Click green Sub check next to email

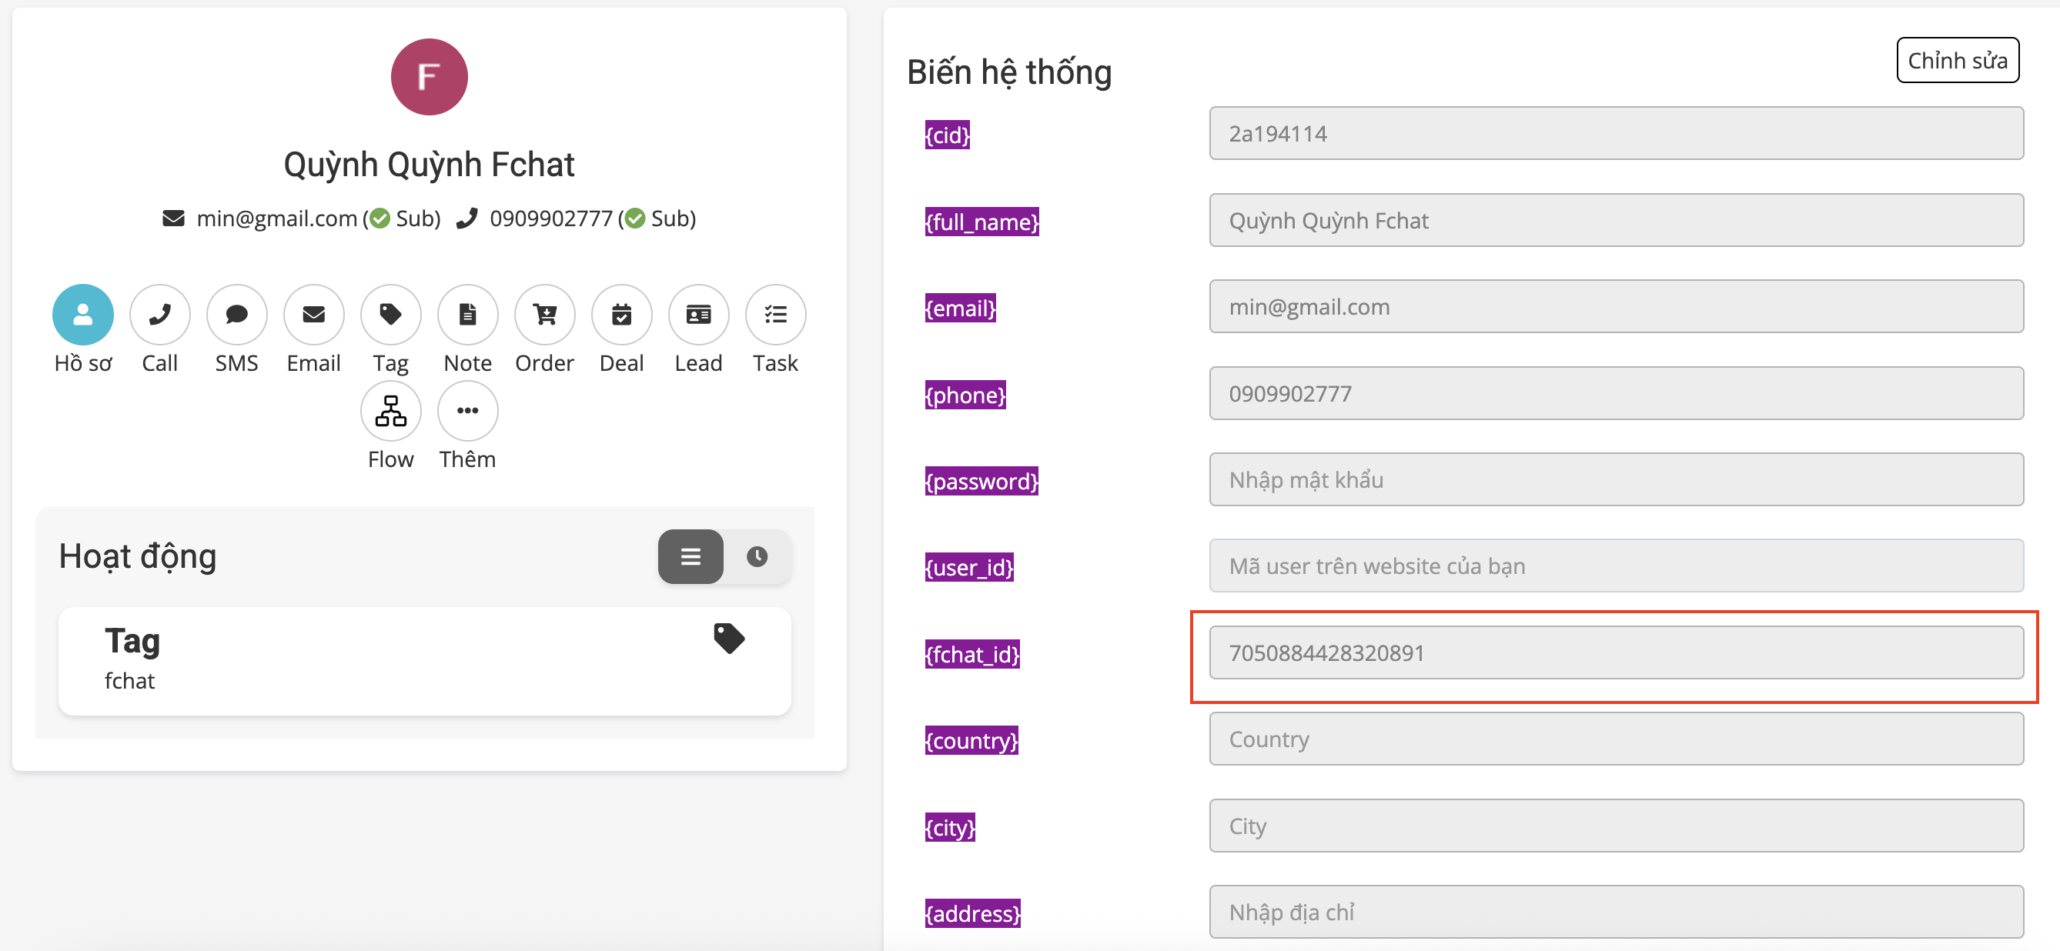pyautogui.click(x=380, y=219)
